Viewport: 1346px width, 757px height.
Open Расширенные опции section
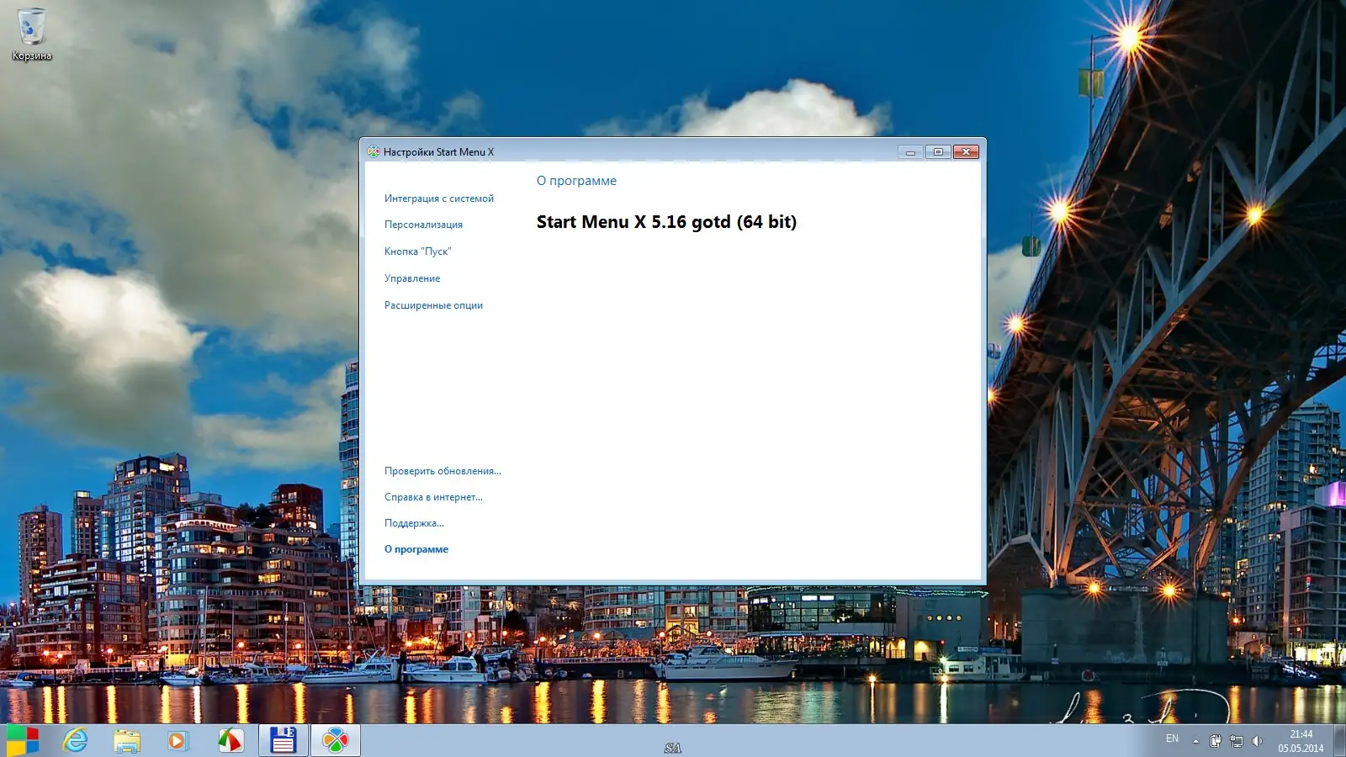[433, 305]
